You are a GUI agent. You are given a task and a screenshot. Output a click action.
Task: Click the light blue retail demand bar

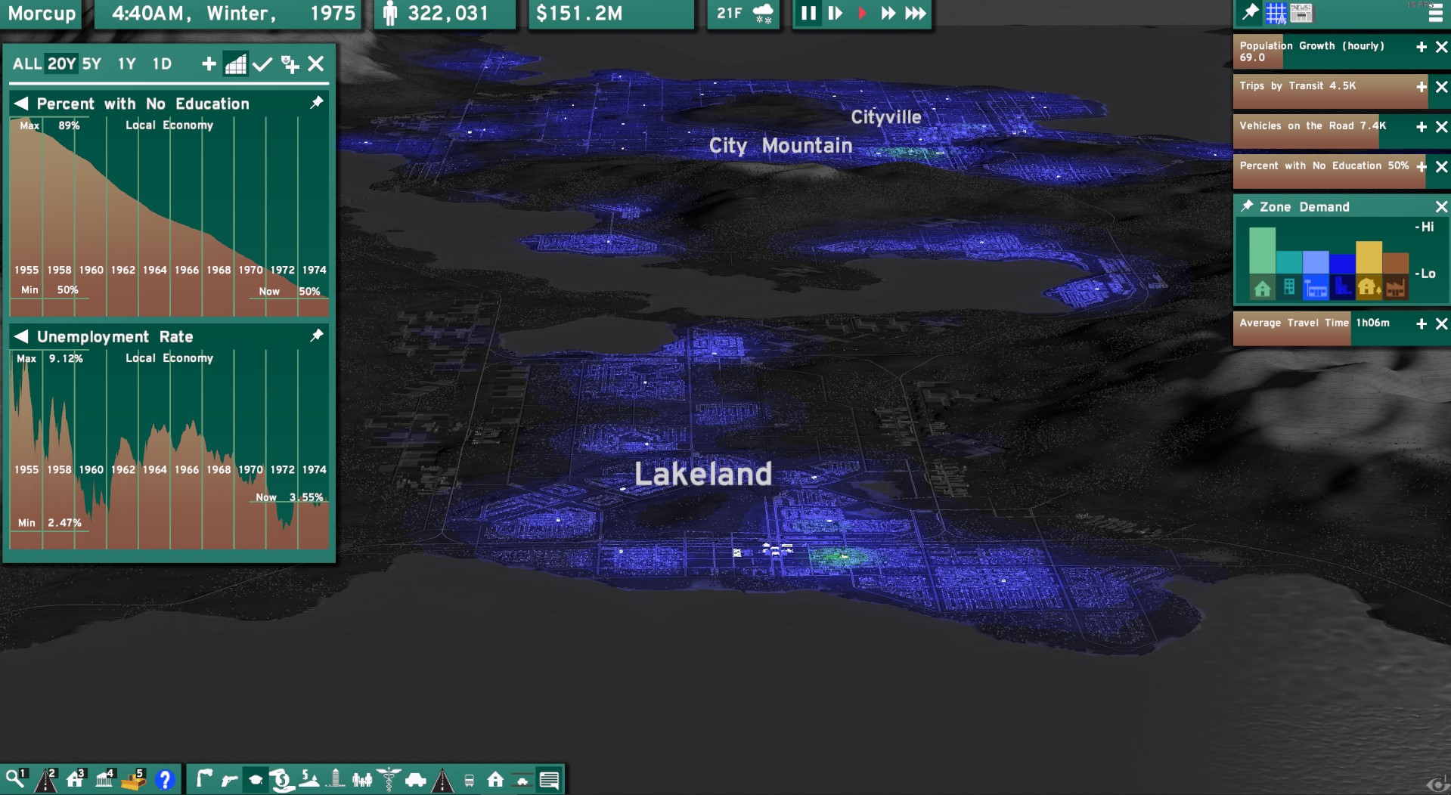coord(1316,261)
